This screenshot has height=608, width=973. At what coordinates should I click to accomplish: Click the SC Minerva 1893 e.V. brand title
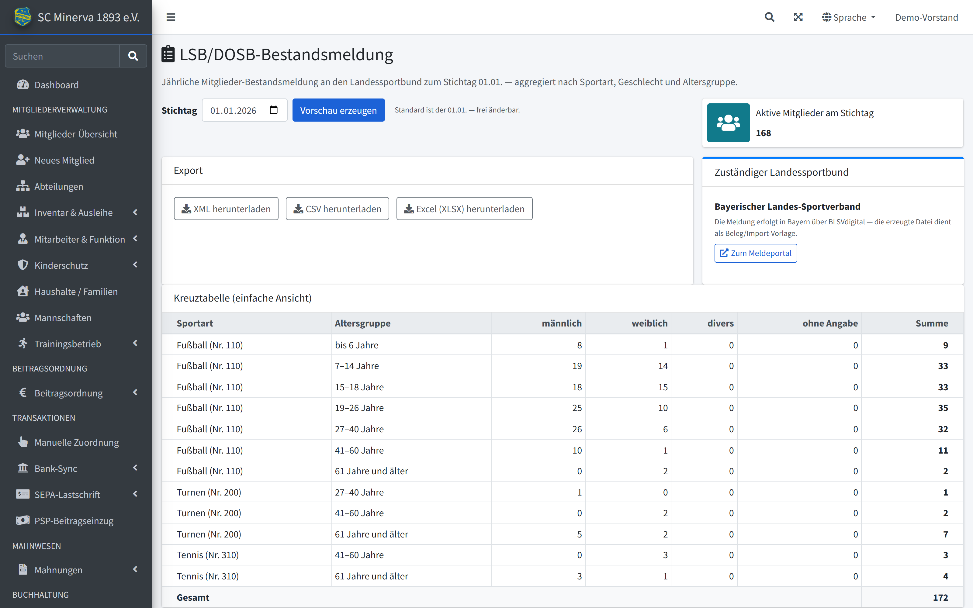pos(88,17)
